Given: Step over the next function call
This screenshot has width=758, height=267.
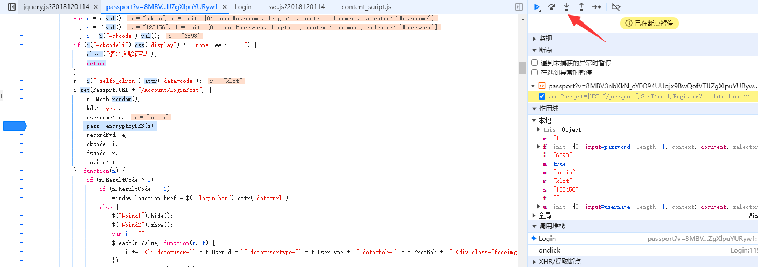Looking at the screenshot, I should tap(552, 7).
